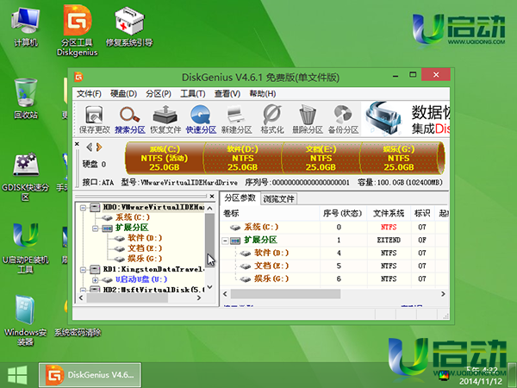Collapse the RD1 Kingston disk node
Viewport: 517px width, 388px height.
click(83, 270)
